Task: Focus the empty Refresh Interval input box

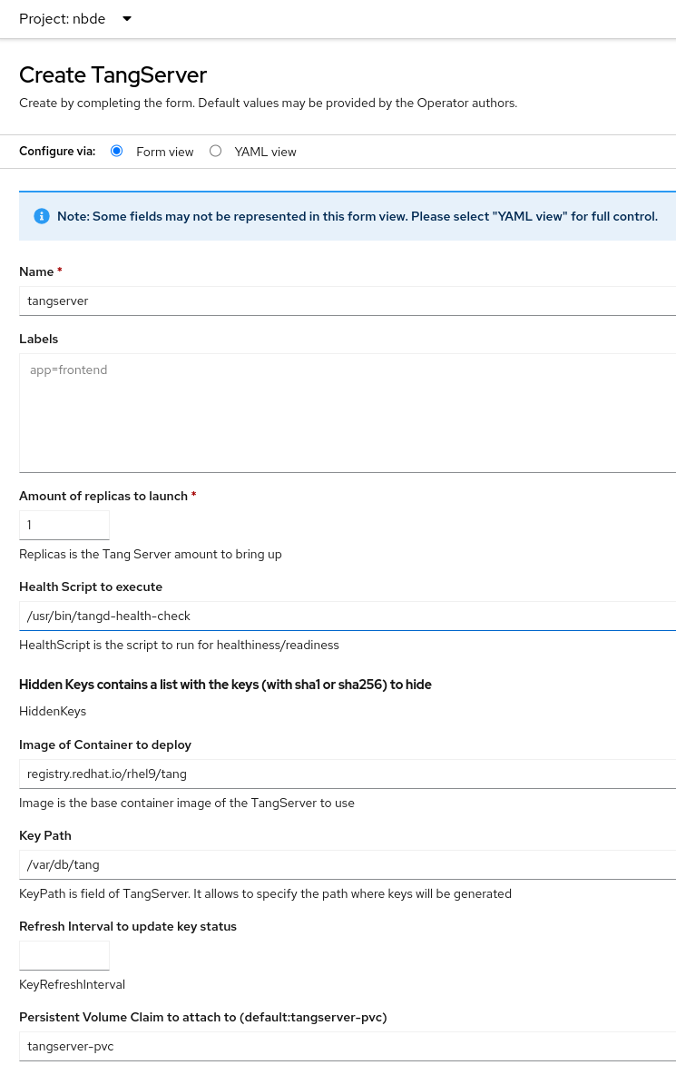Action: click(64, 955)
